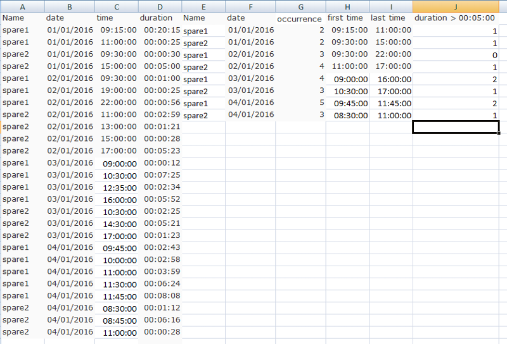Select column G header
Screen dimensions: 507x344
point(300,7)
